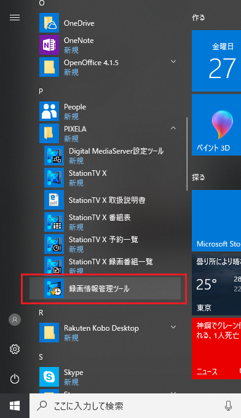This screenshot has width=241, height=418.
Task: Click the StationTV X 取扱説明書 pdf icon
Action: (x=54, y=200)
